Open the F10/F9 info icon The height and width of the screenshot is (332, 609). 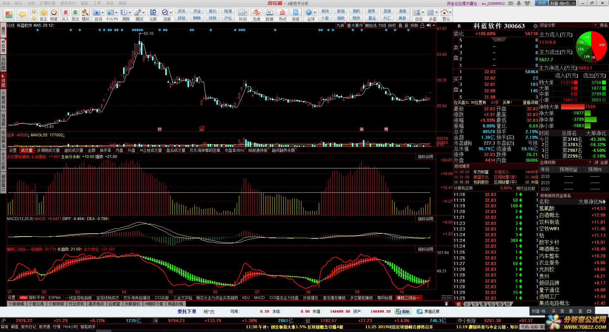coord(110,12)
